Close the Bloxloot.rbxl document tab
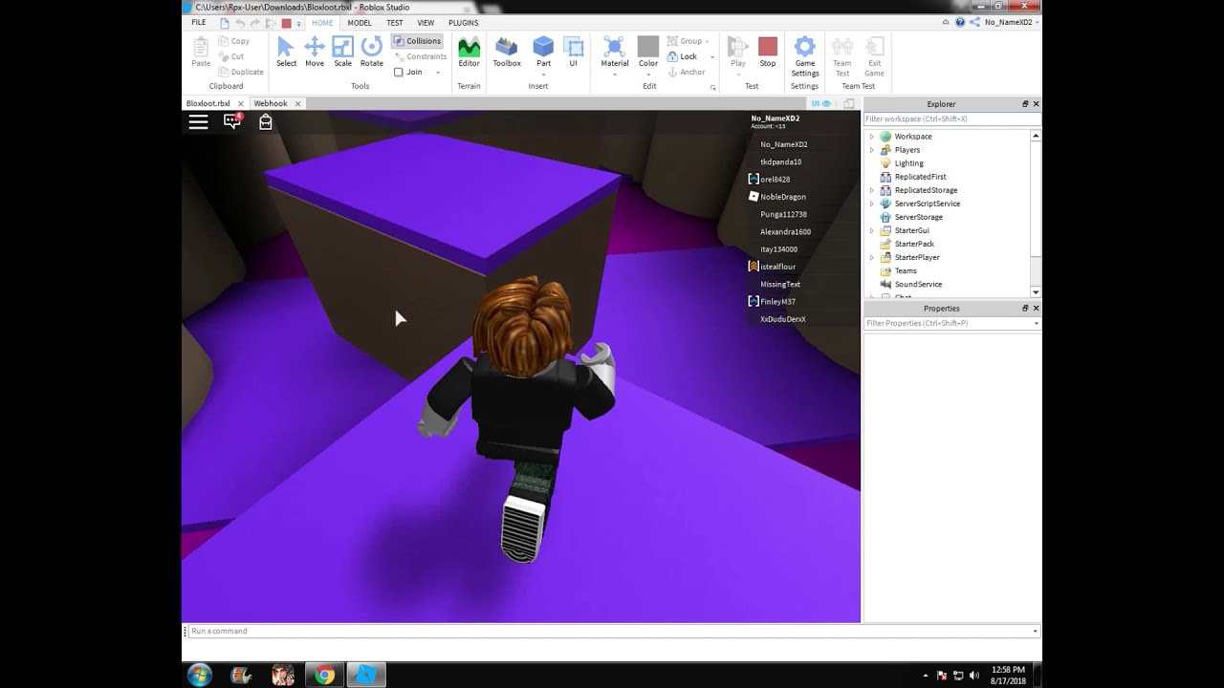The height and width of the screenshot is (688, 1224). 240,103
